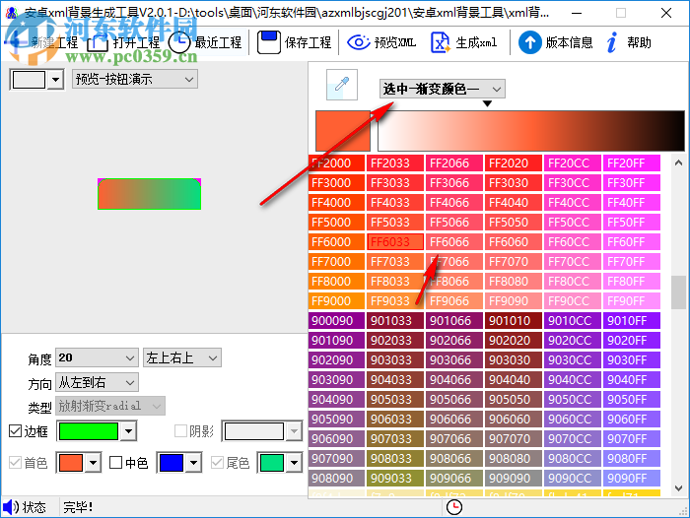The image size is (690, 518).
Task: Open the 方向 从左到右 direction dropdown
Action: (97, 382)
